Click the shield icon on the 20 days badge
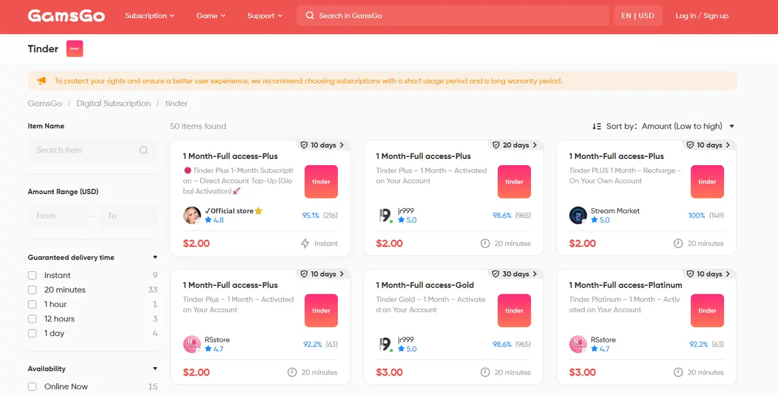The image size is (778, 395). pos(497,145)
